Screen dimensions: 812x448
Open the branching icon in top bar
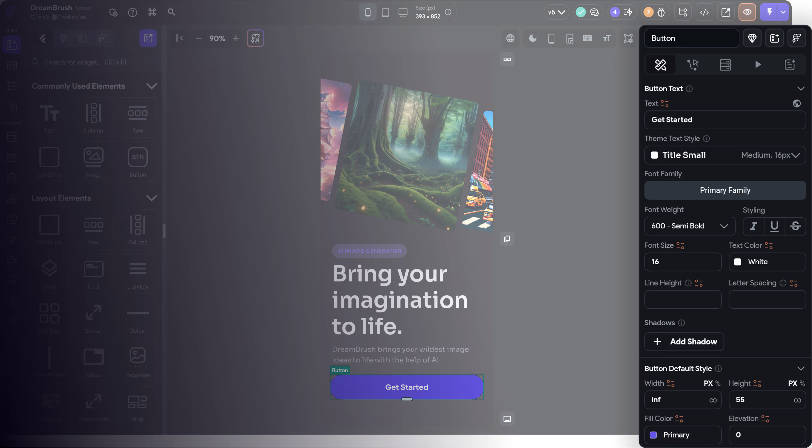(683, 12)
